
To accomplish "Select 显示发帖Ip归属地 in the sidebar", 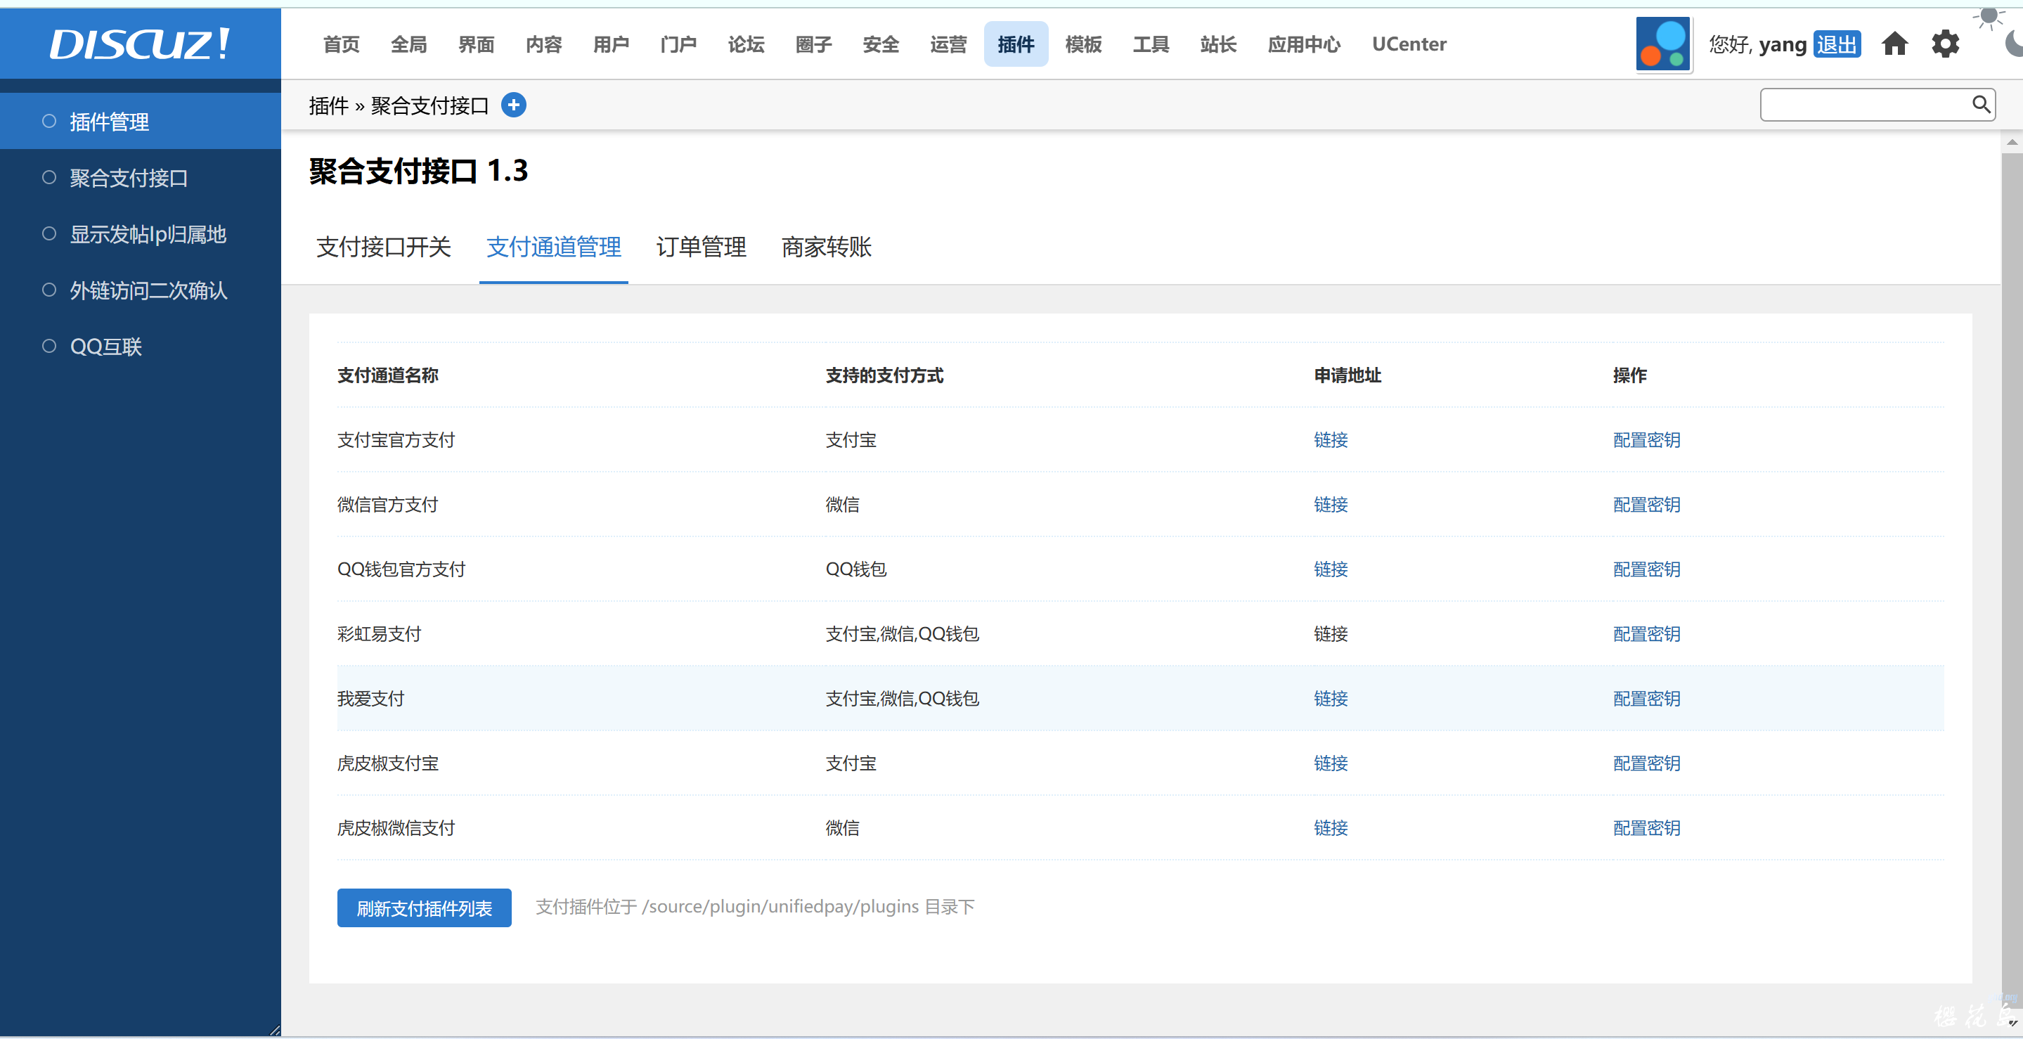I will click(x=141, y=234).
